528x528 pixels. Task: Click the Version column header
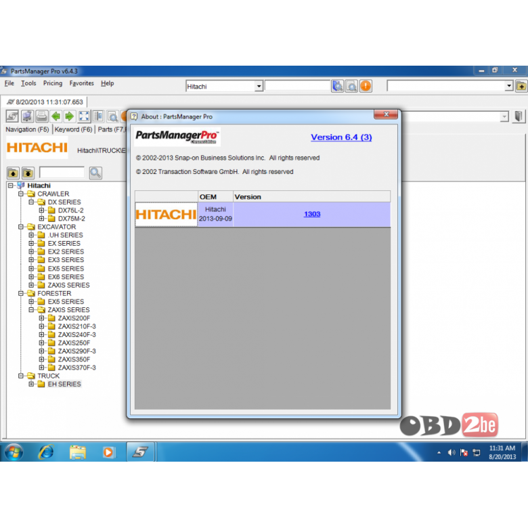pyautogui.click(x=312, y=197)
